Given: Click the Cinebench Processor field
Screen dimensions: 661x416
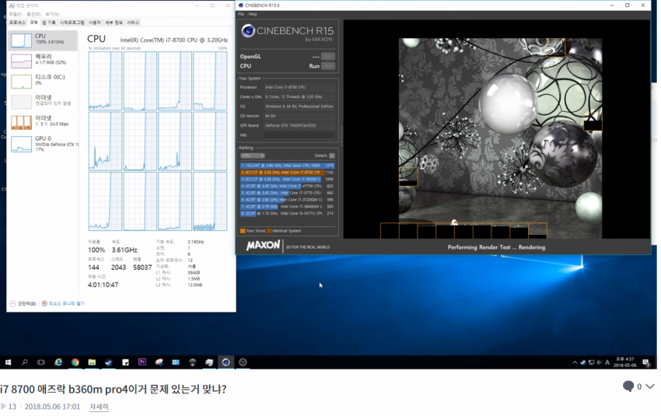Looking at the screenshot, I should (299, 87).
